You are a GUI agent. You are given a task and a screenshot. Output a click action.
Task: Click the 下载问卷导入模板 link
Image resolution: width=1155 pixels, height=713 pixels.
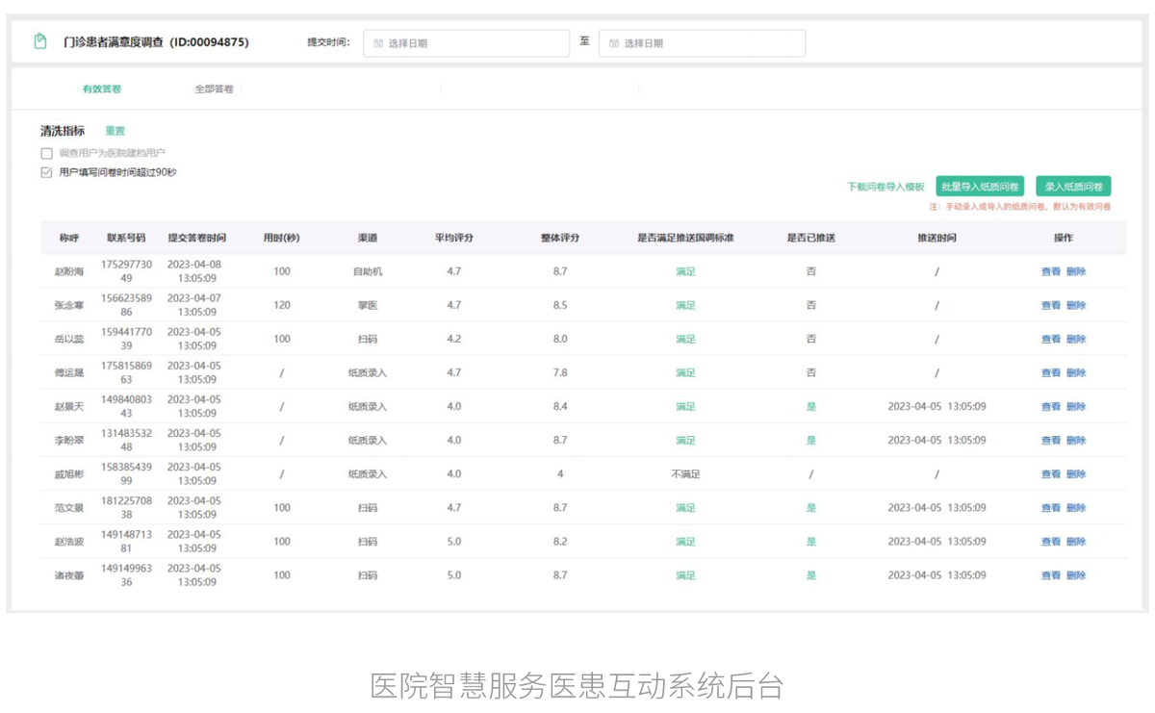click(x=885, y=187)
